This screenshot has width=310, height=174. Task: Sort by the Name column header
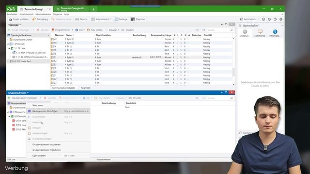(70, 35)
